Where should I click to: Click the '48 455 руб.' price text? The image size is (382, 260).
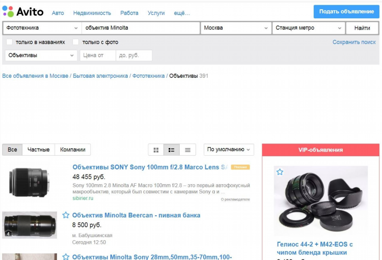tap(89, 177)
